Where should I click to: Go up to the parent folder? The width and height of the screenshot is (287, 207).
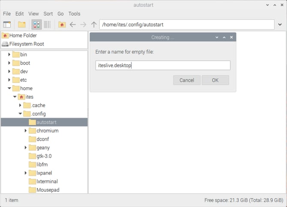pos(94,25)
